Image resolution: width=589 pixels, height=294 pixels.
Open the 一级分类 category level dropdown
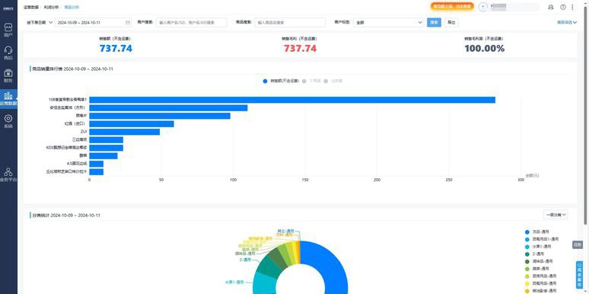556,215
